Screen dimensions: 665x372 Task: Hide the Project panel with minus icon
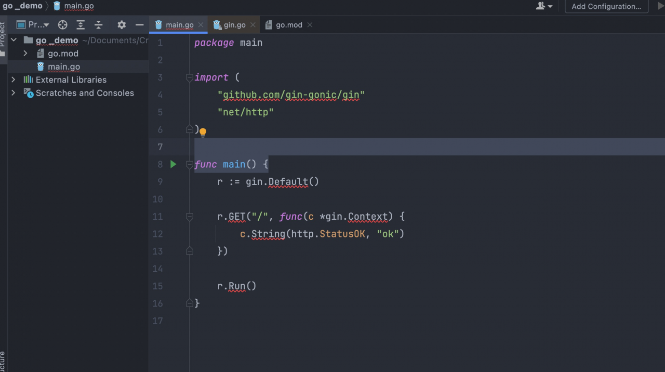(x=139, y=24)
